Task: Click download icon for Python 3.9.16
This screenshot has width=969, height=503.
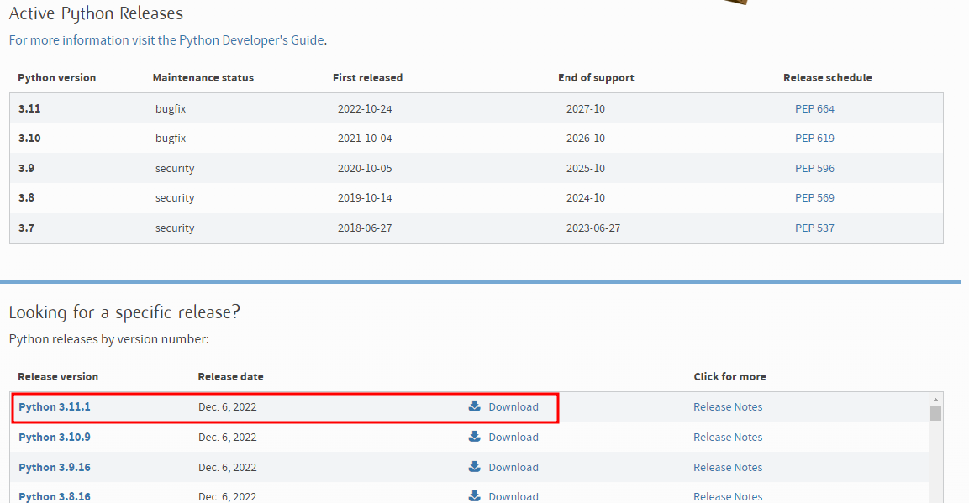Action: pyautogui.click(x=474, y=467)
